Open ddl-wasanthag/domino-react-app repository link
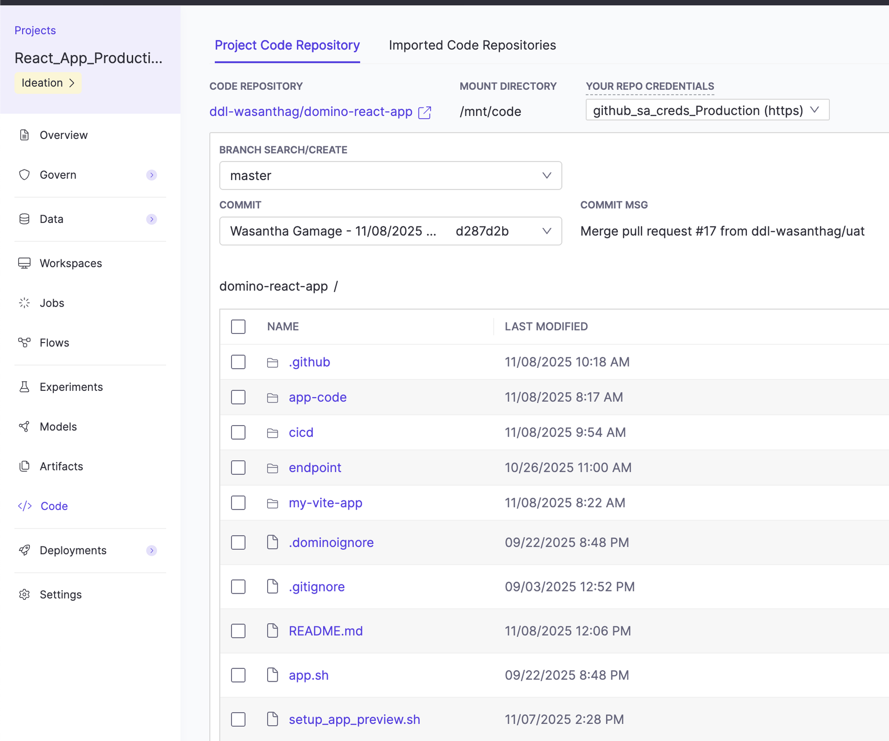Screen dimensions: 889x741 point(311,112)
